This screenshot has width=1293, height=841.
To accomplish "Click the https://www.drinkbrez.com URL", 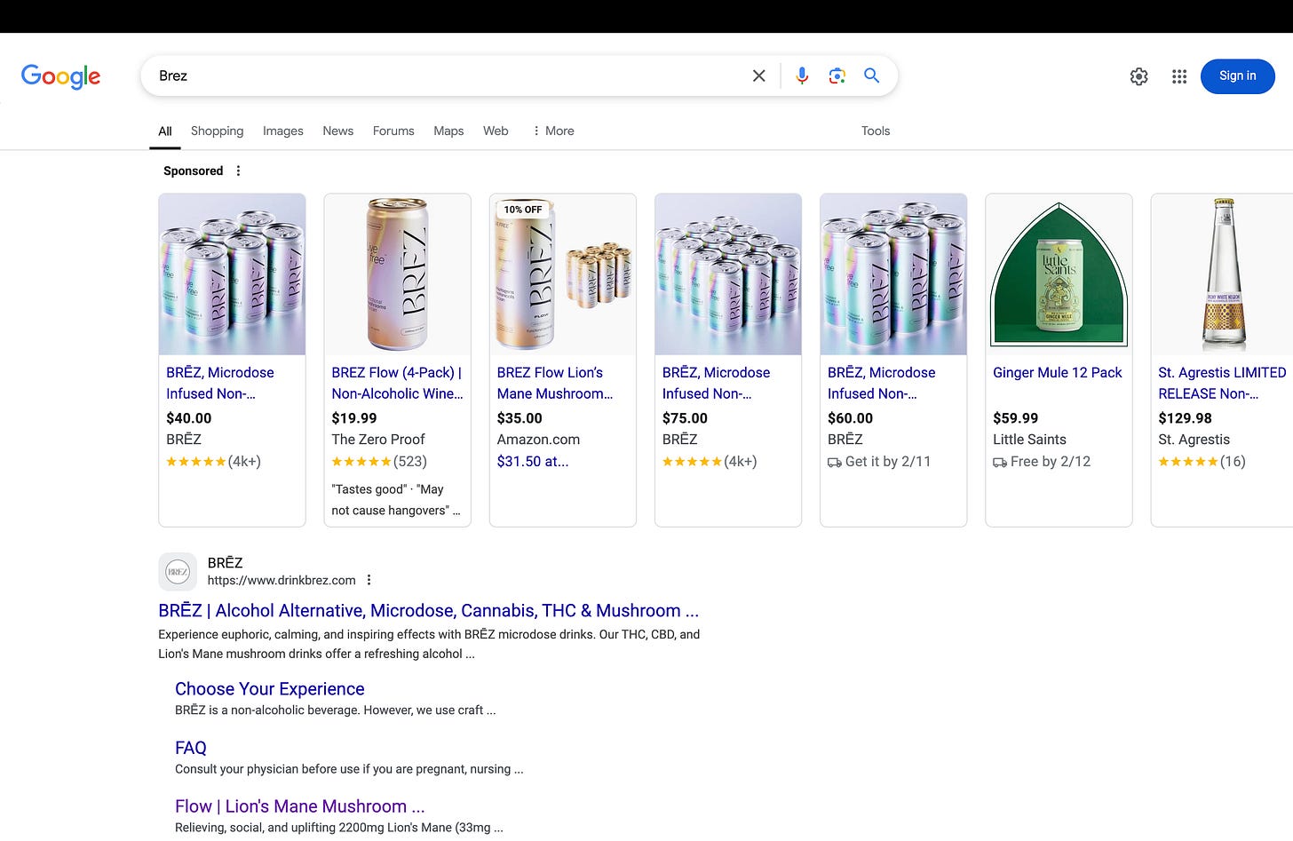I will tap(282, 580).
